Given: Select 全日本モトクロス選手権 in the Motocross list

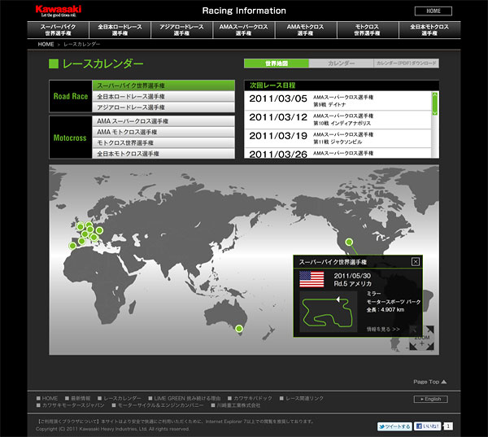Looking at the screenshot, I should tap(163, 154).
